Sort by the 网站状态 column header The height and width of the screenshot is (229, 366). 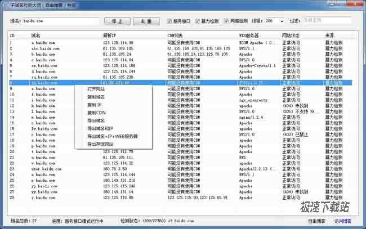(291, 35)
